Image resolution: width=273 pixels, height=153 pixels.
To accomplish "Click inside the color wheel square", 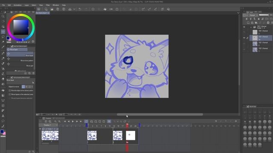I will (21, 27).
